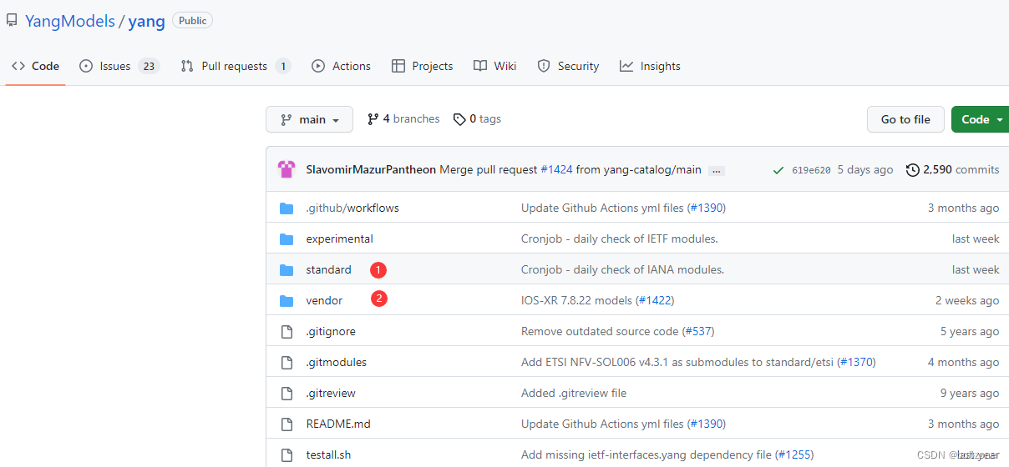The width and height of the screenshot is (1009, 467).
Task: Open commit hash 619e620
Action: 811,170
